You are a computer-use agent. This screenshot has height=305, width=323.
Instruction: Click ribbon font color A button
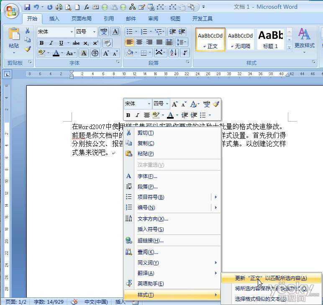(56, 53)
